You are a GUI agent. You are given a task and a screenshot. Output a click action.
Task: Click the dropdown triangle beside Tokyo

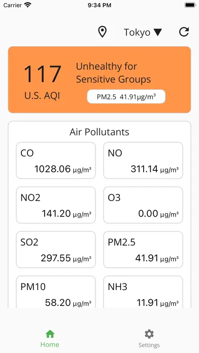(158, 32)
